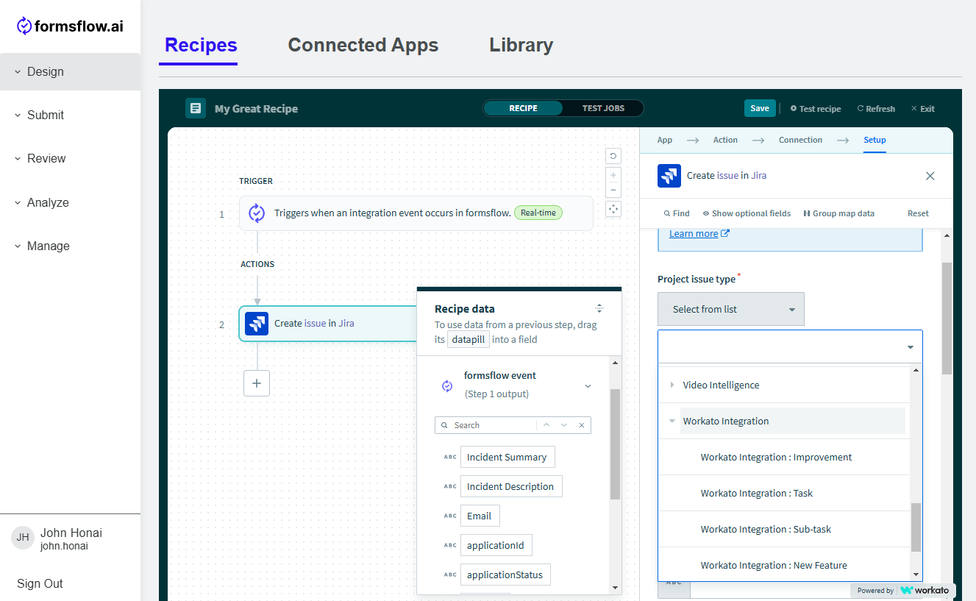Click the Email datapill
Image resolution: width=976 pixels, height=601 pixels.
click(480, 516)
